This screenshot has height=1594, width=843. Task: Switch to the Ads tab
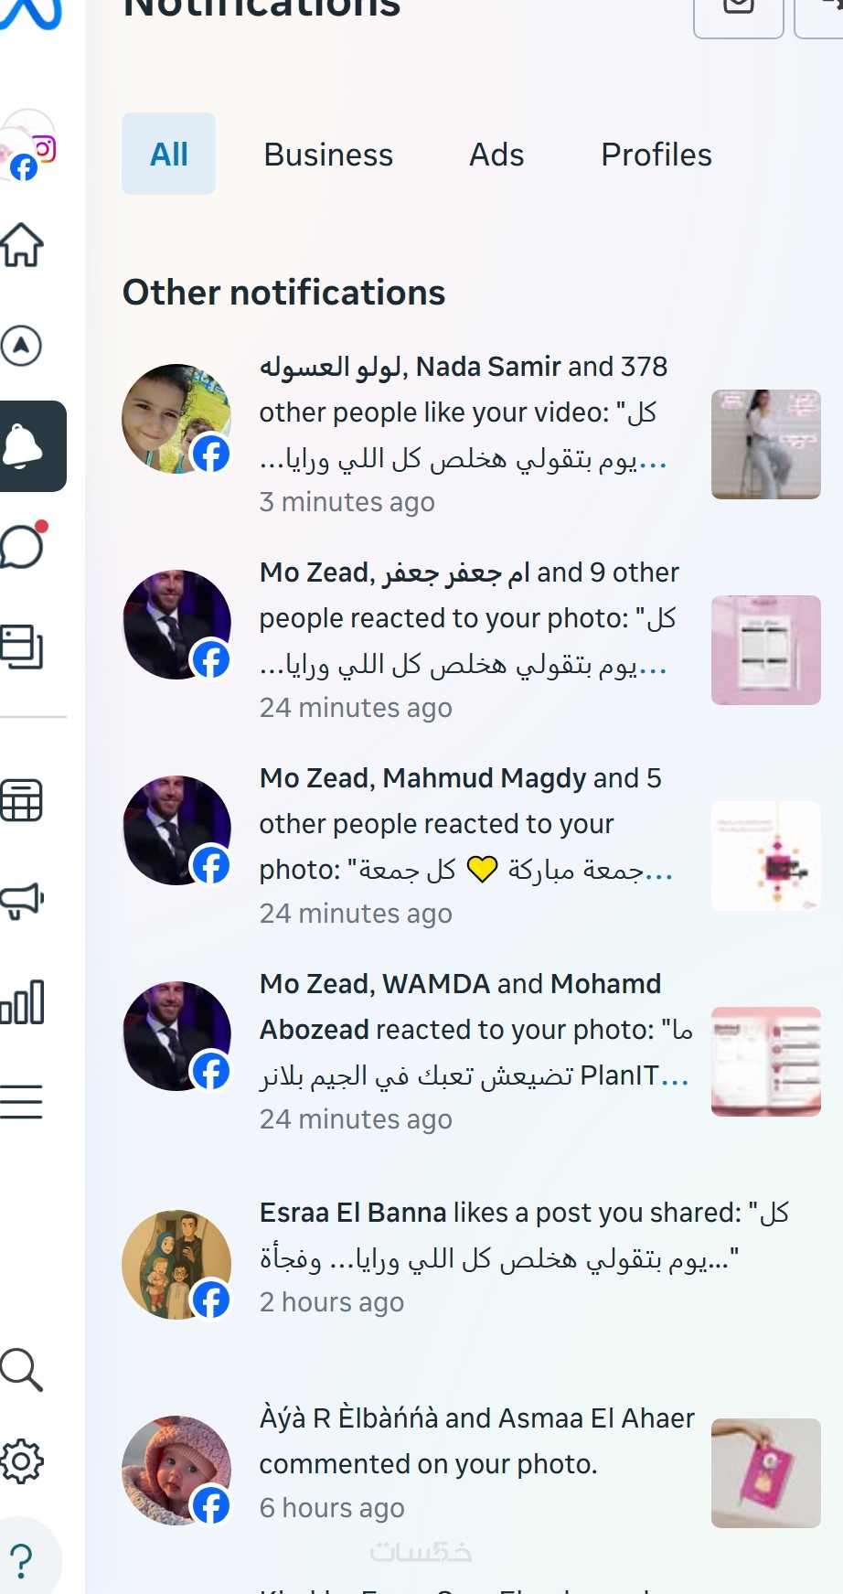496,155
